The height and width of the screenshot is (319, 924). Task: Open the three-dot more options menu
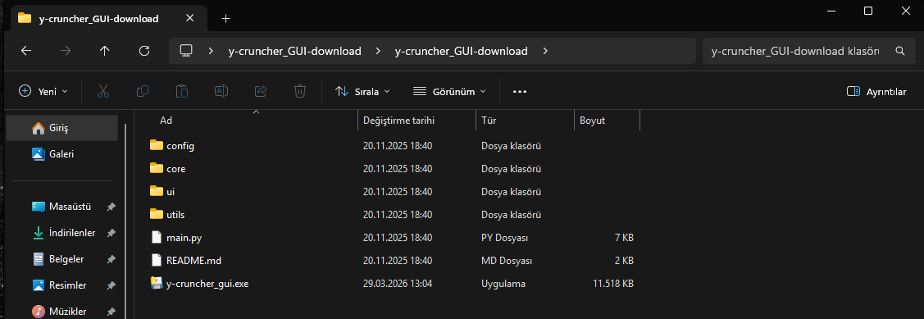coord(519,91)
